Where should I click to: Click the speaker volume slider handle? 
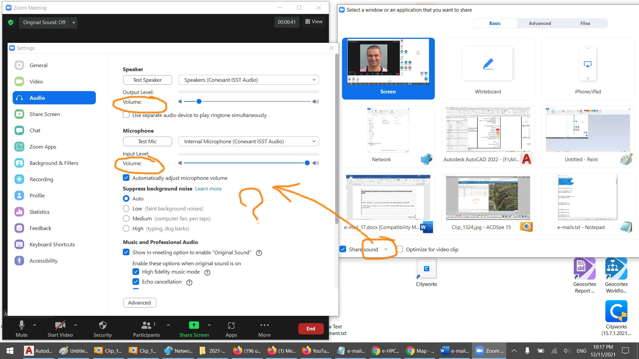point(199,101)
